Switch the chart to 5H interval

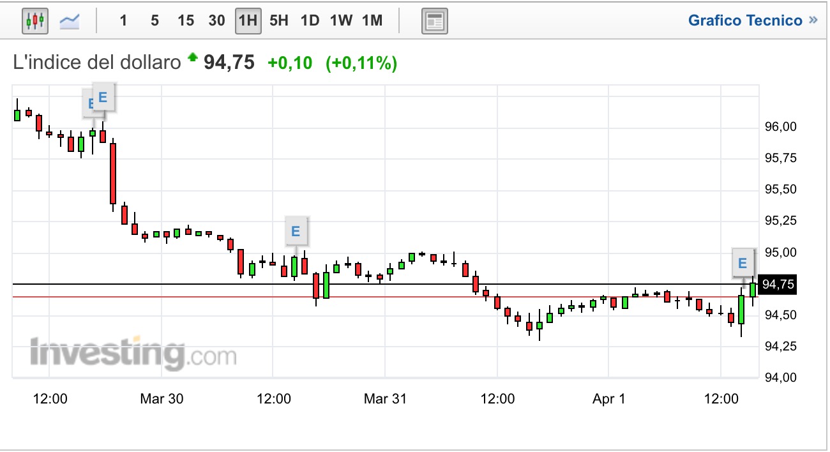279,20
